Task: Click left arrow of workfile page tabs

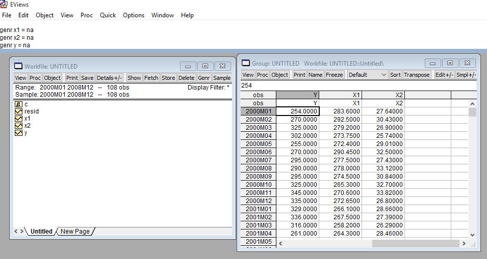Action: coord(15,232)
